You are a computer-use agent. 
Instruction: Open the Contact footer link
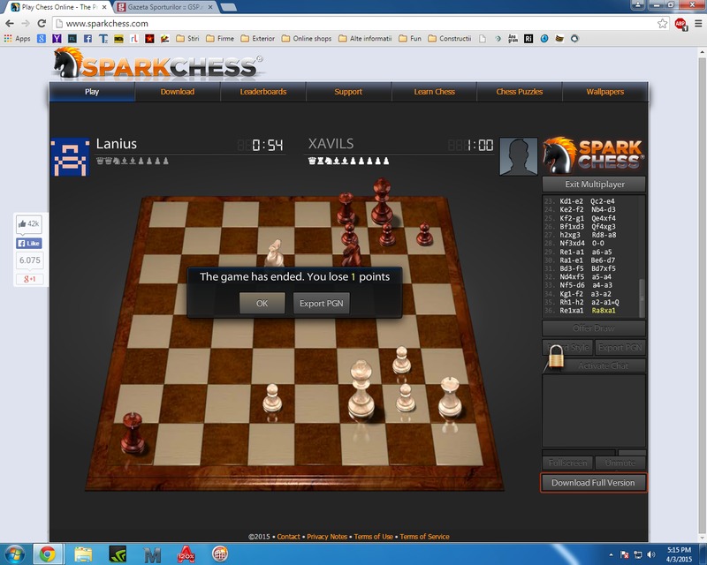(289, 537)
